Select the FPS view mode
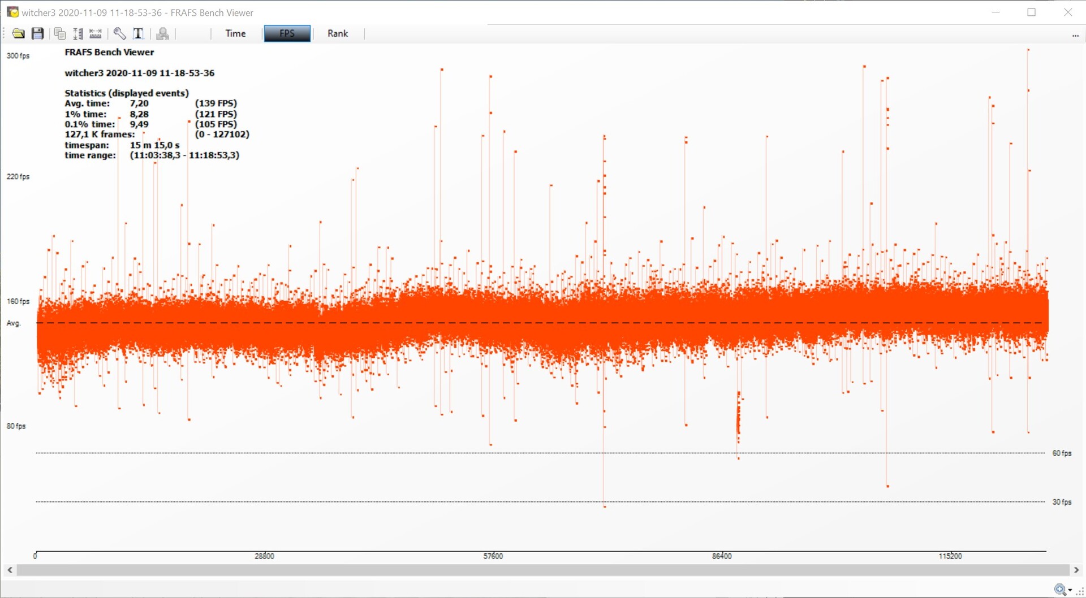The height and width of the screenshot is (598, 1086). click(287, 34)
